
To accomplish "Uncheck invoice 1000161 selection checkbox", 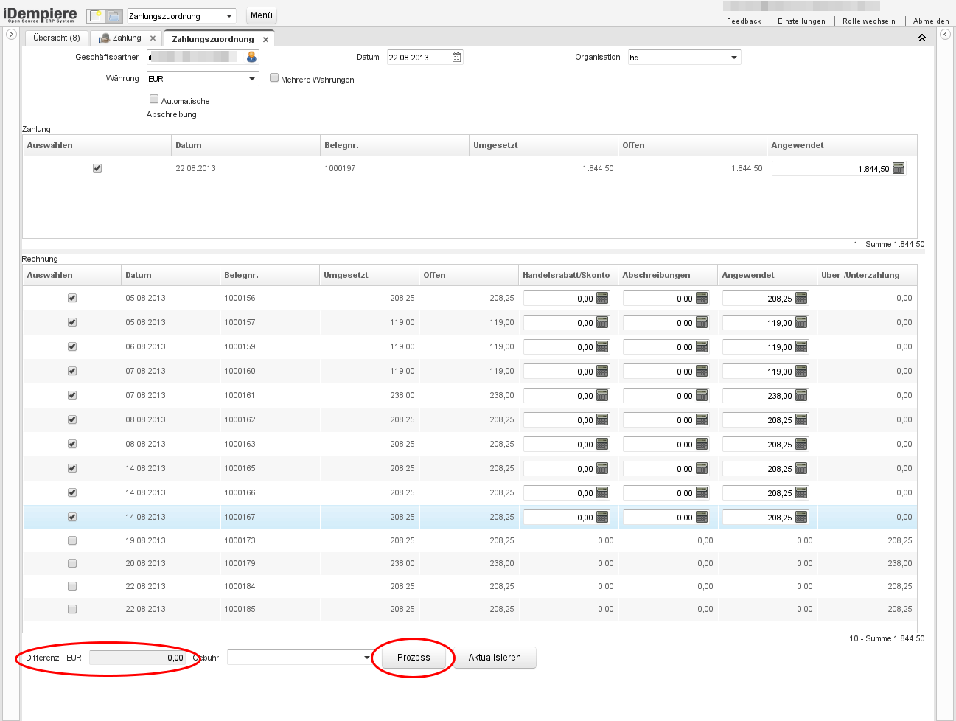I will click(72, 395).
